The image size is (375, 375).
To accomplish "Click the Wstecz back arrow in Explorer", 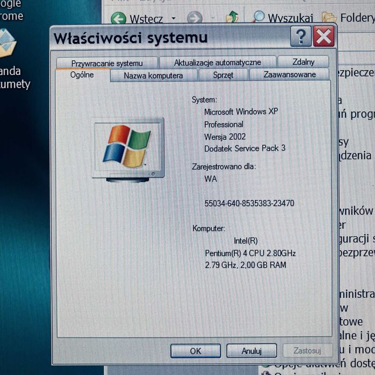I will pos(119,18).
